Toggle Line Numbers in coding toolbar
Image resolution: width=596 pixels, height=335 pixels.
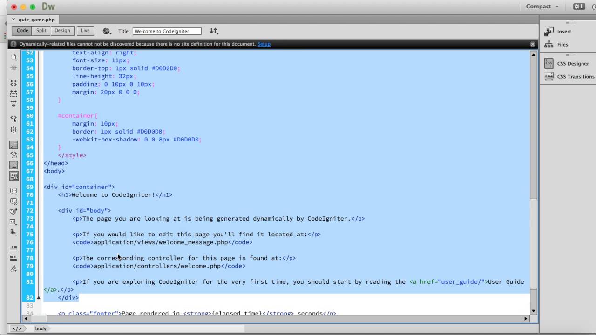tap(14, 145)
